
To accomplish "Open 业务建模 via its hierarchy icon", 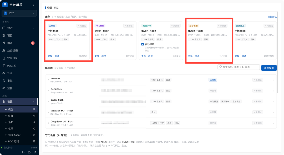I will pos(4,51).
